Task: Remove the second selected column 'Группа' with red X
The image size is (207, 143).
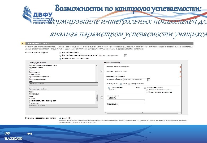Action: pyautogui.click(x=180, y=72)
